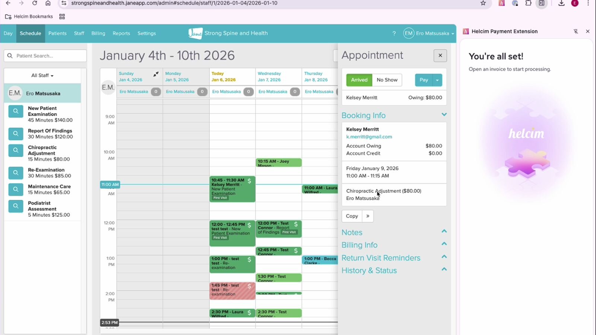Click the Helcim extension icon in browser toolbar
Screen dimensions: 596x335
click(502, 3)
